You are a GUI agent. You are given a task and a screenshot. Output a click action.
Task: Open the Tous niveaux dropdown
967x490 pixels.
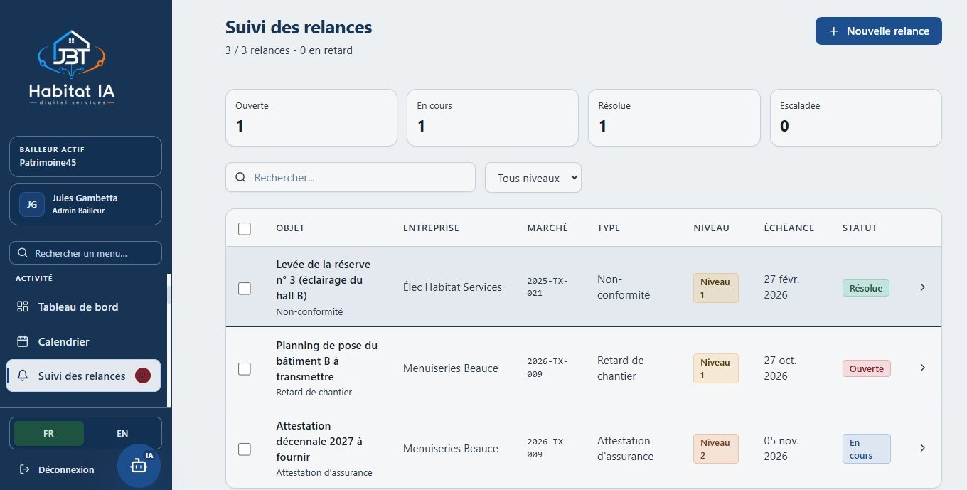pos(533,178)
